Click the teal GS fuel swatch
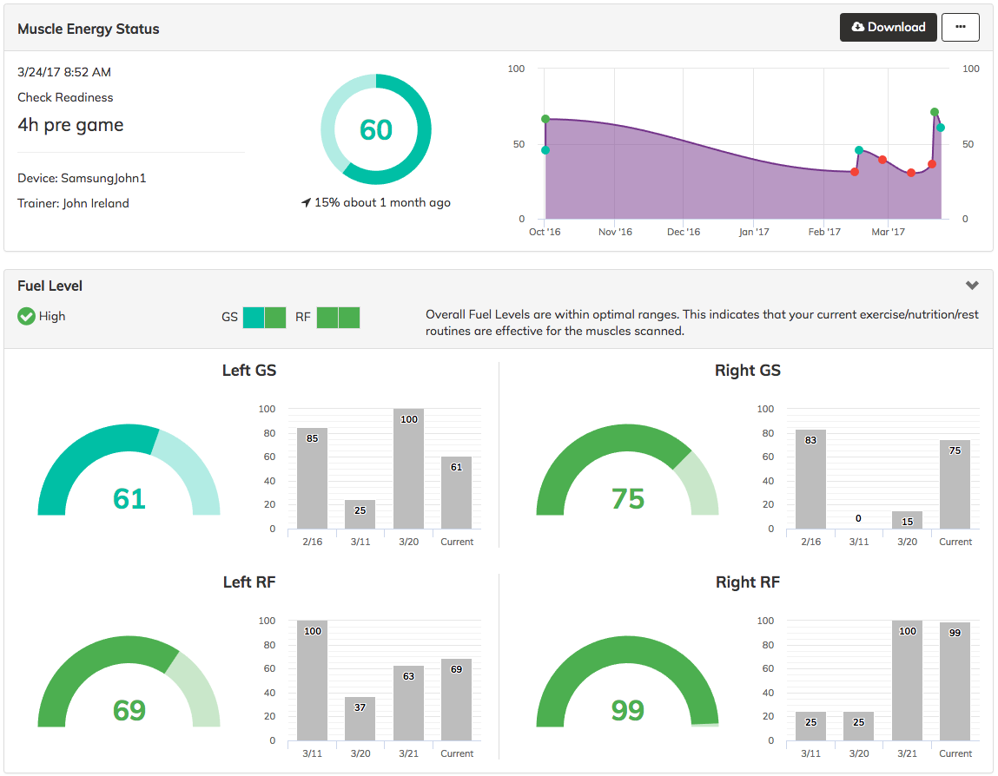This screenshot has width=998, height=776. (x=254, y=318)
